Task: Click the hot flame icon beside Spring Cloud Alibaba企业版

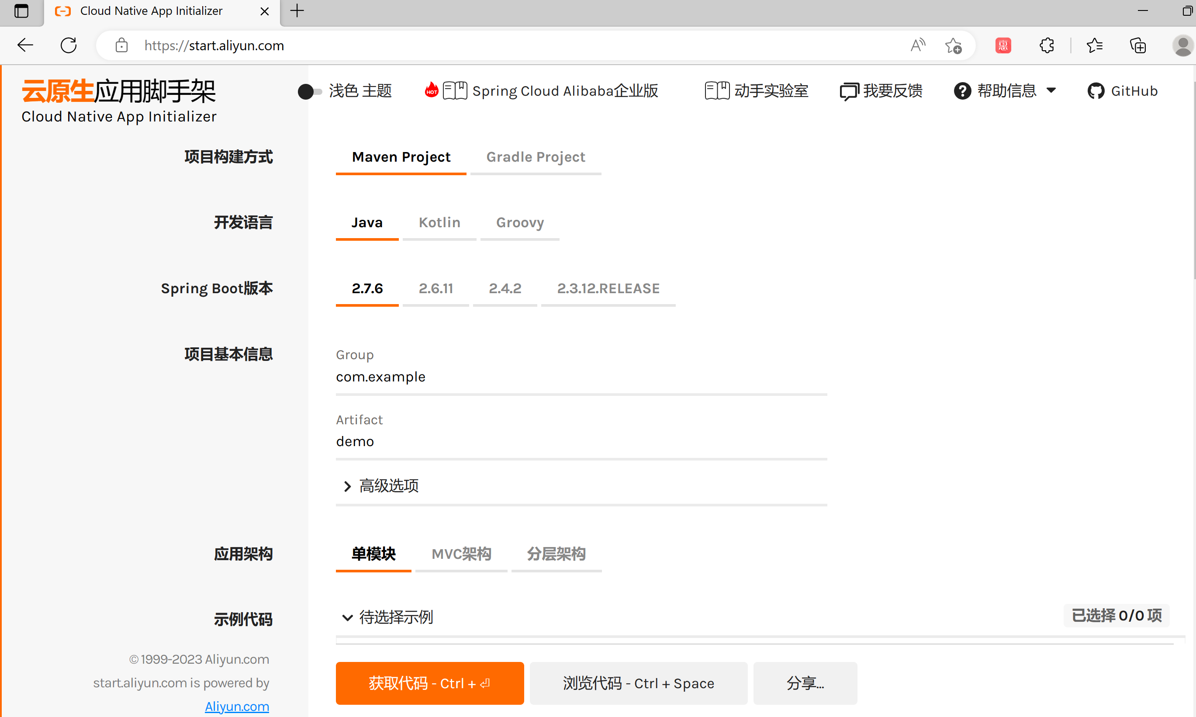Action: click(430, 90)
